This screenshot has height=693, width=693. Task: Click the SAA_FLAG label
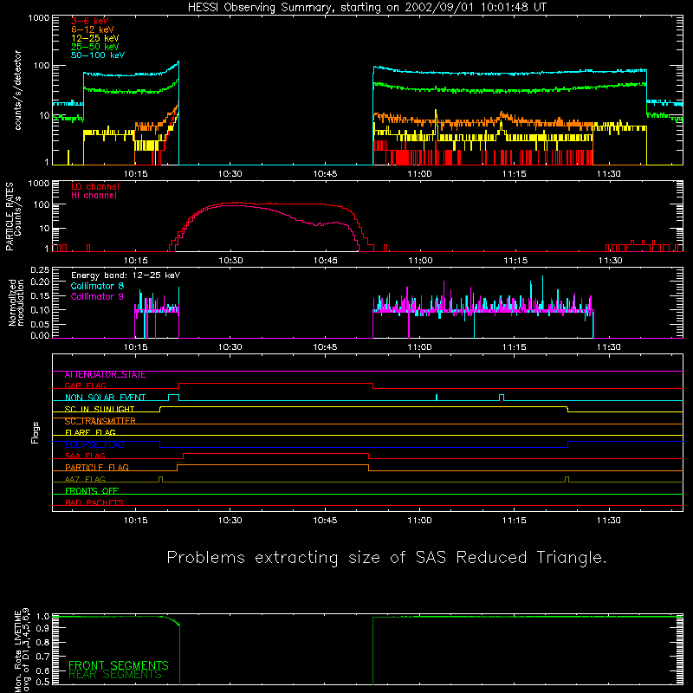85,457
